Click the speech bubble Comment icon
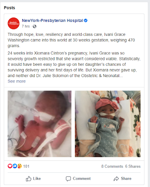Image resolution: width=150 pixels, height=187 pixels. 68,179
